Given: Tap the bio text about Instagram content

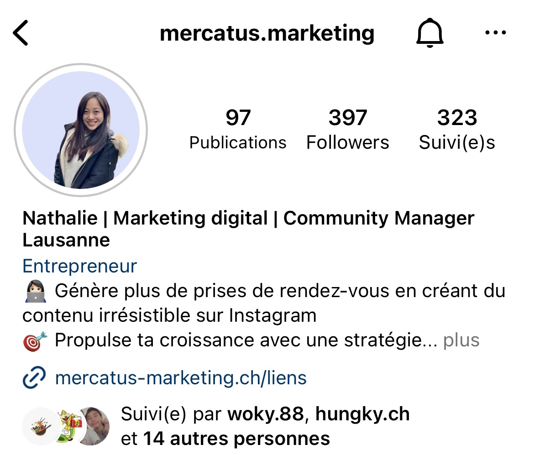Looking at the screenshot, I should tap(264, 303).
